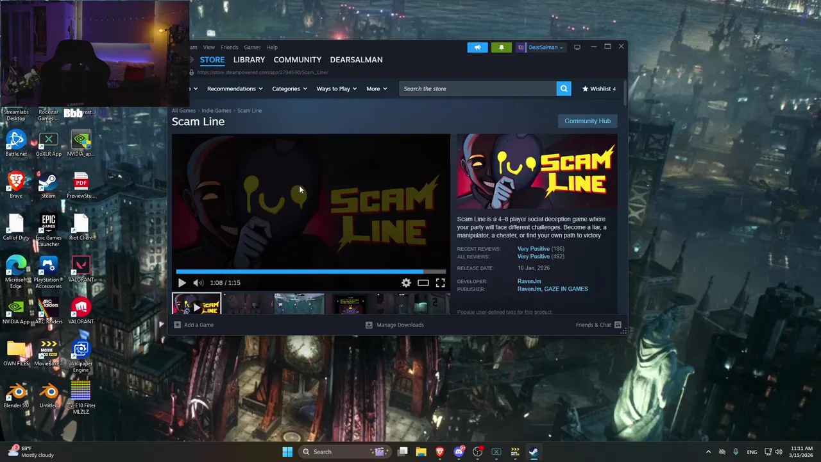Open the Friends menu in Steam
Screen dimensions: 821x462
coord(229,47)
